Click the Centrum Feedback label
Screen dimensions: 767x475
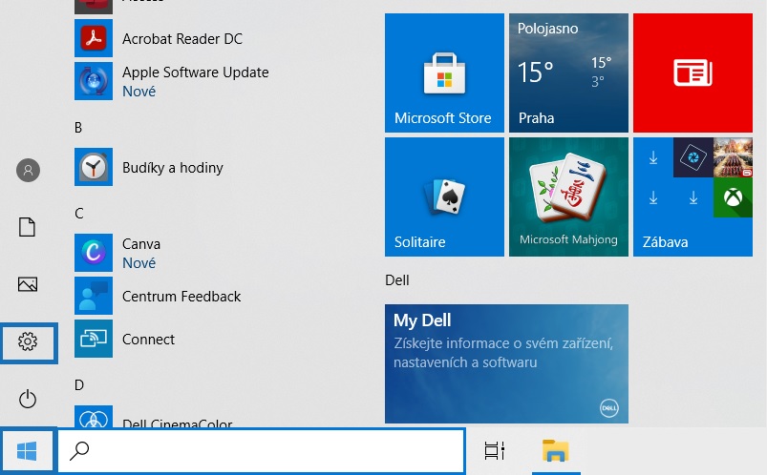(181, 296)
